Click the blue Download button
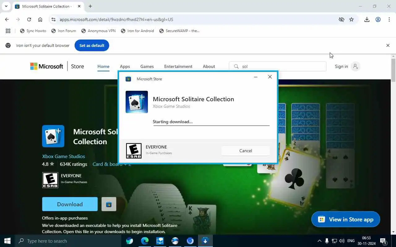This screenshot has width=396, height=247. click(x=70, y=204)
